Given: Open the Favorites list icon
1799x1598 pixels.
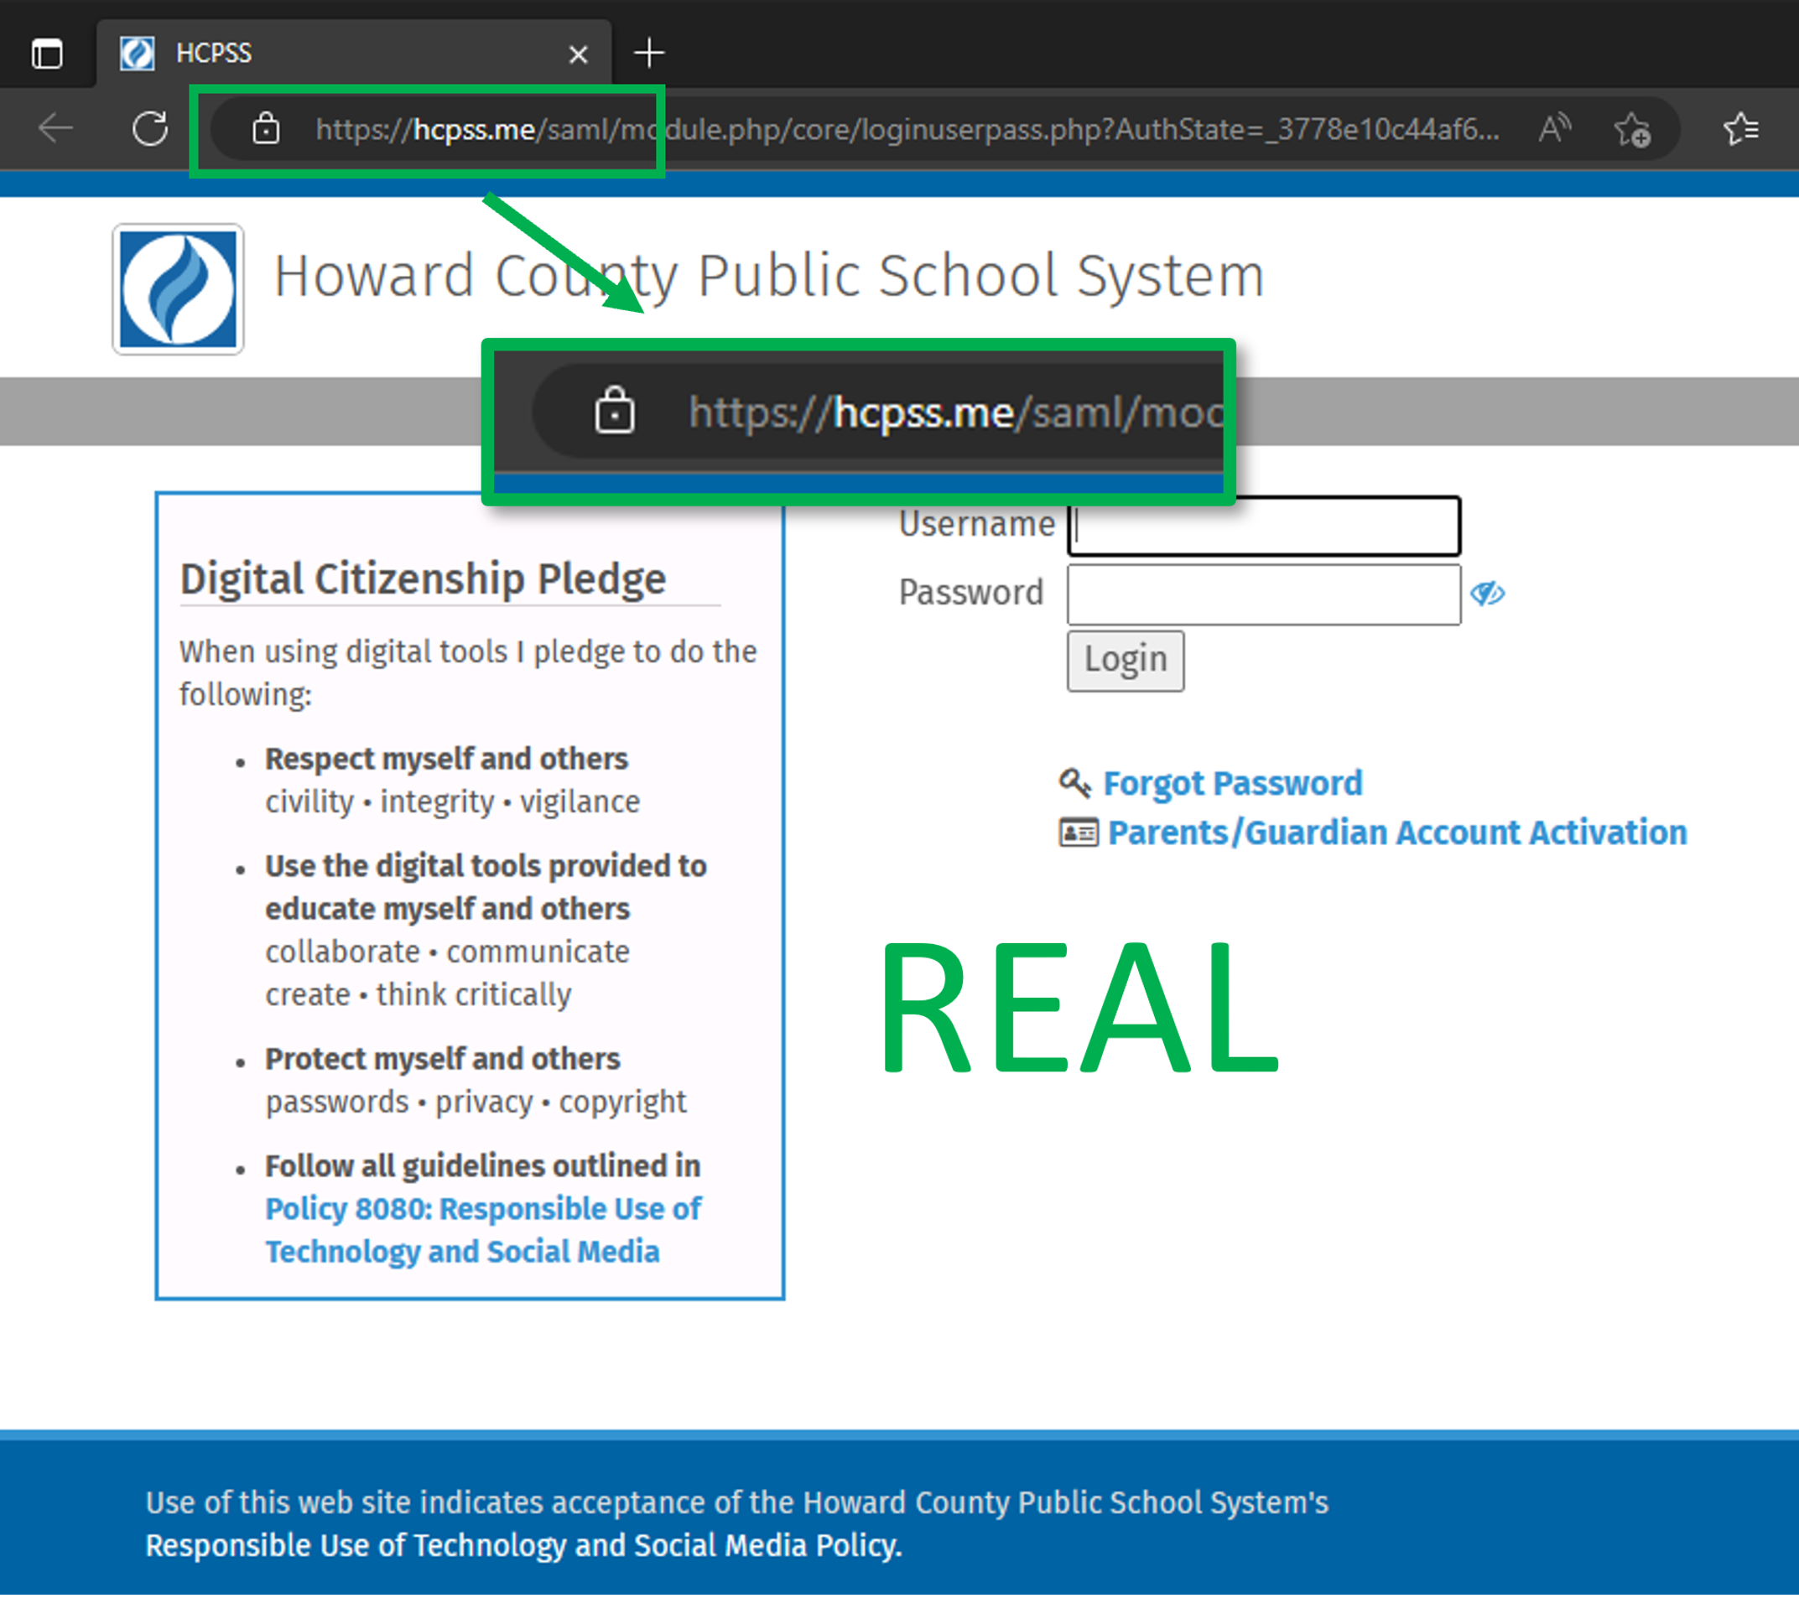Looking at the screenshot, I should click(1740, 128).
